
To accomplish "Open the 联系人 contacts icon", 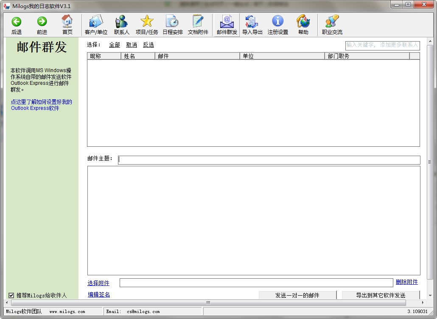I will pos(121,24).
